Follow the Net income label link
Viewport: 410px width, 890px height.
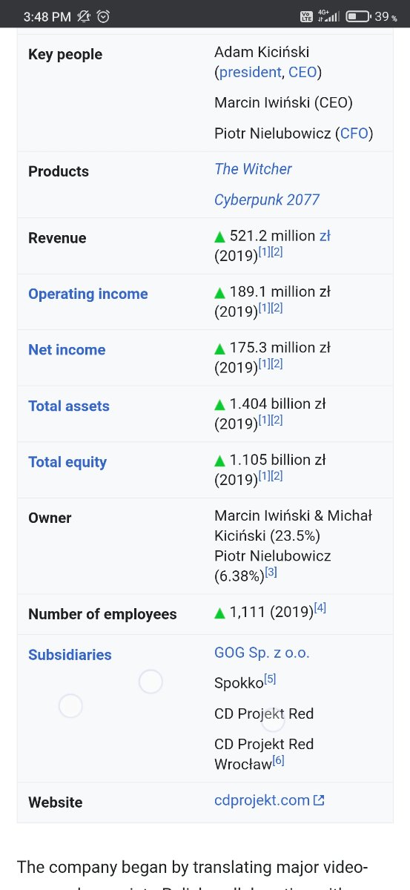[67, 349]
